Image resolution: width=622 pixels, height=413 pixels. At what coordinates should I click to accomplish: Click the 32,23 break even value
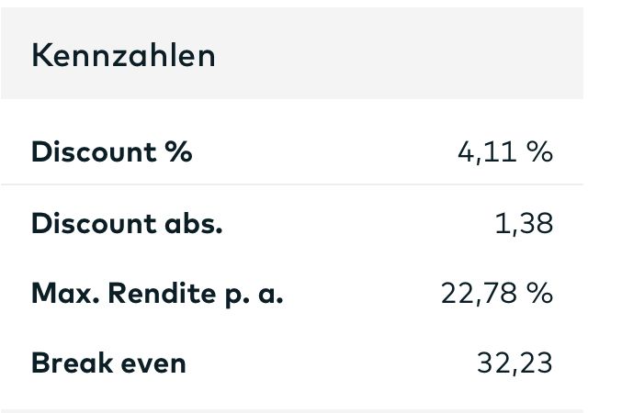515,363
